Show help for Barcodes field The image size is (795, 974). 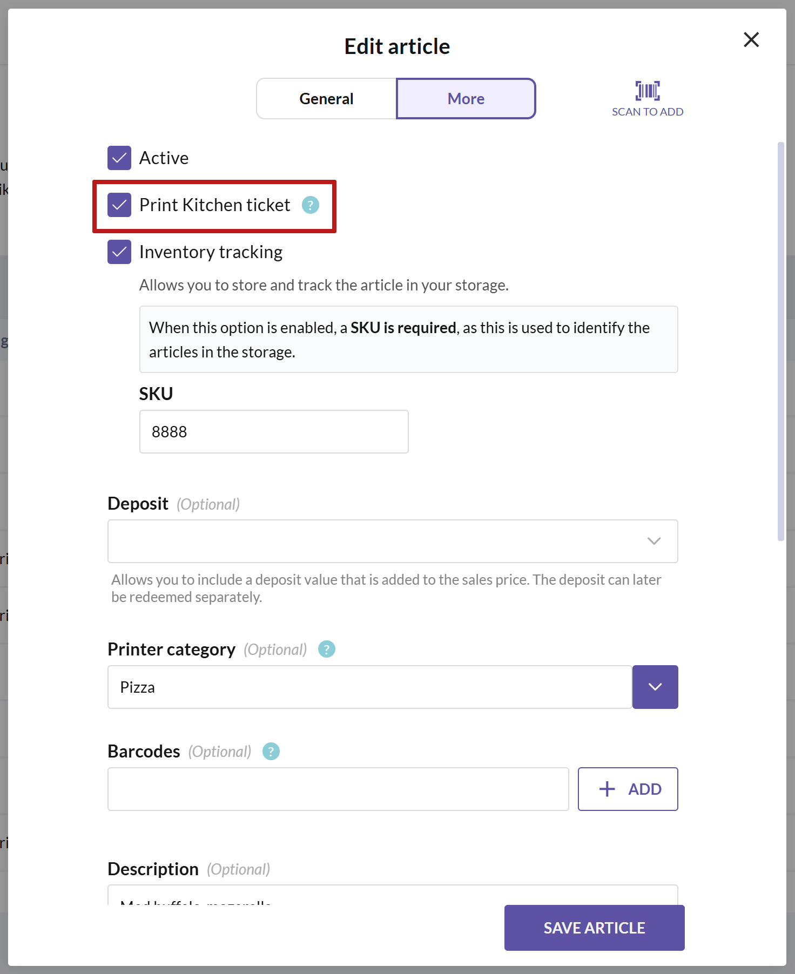coord(271,751)
